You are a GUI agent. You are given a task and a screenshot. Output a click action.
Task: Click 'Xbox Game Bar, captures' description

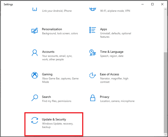click(x=60, y=80)
